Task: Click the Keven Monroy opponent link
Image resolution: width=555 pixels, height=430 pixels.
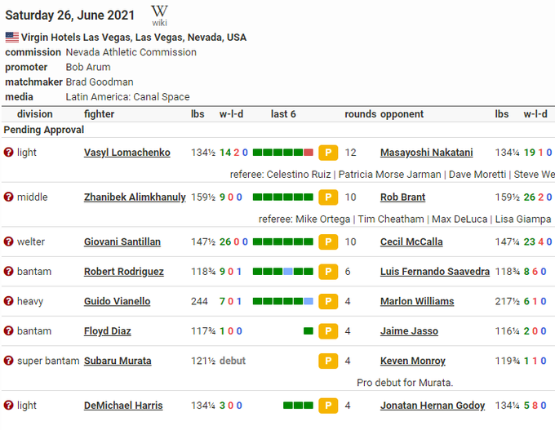Action: [x=413, y=361]
